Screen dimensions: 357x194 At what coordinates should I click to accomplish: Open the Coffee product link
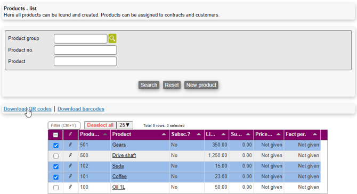pos(119,176)
